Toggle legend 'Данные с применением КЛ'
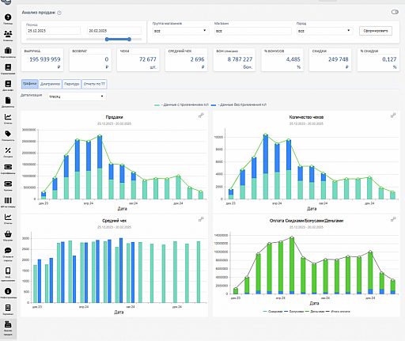This screenshot has height=341, width=405. pos(182,104)
